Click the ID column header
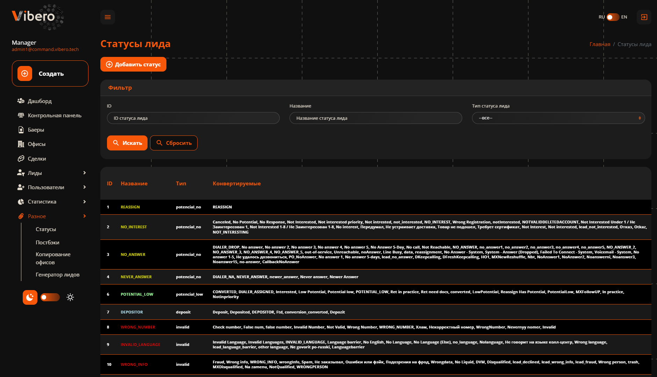This screenshot has height=377, width=657. click(109, 183)
